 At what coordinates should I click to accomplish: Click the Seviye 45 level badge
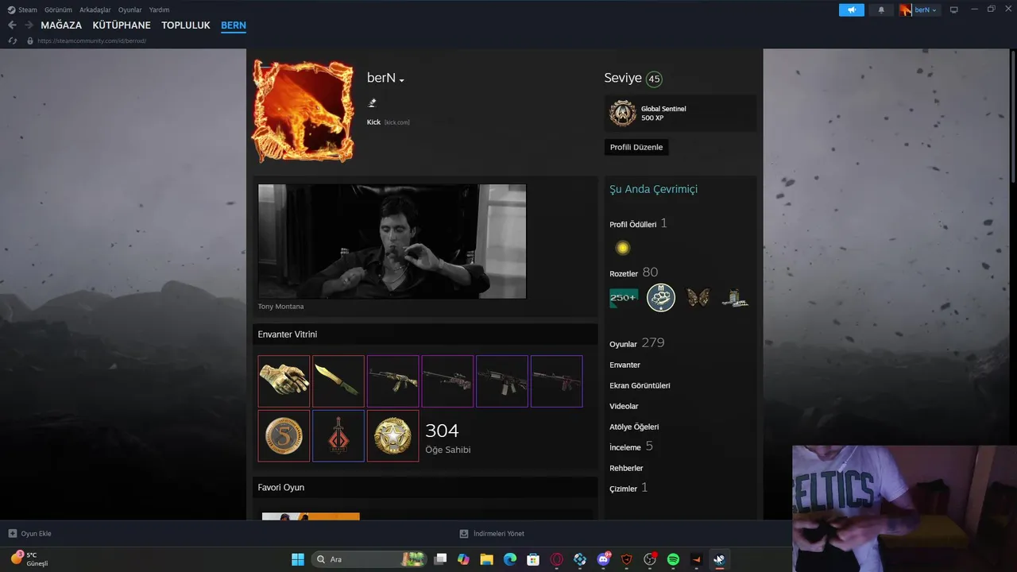pyautogui.click(x=654, y=79)
